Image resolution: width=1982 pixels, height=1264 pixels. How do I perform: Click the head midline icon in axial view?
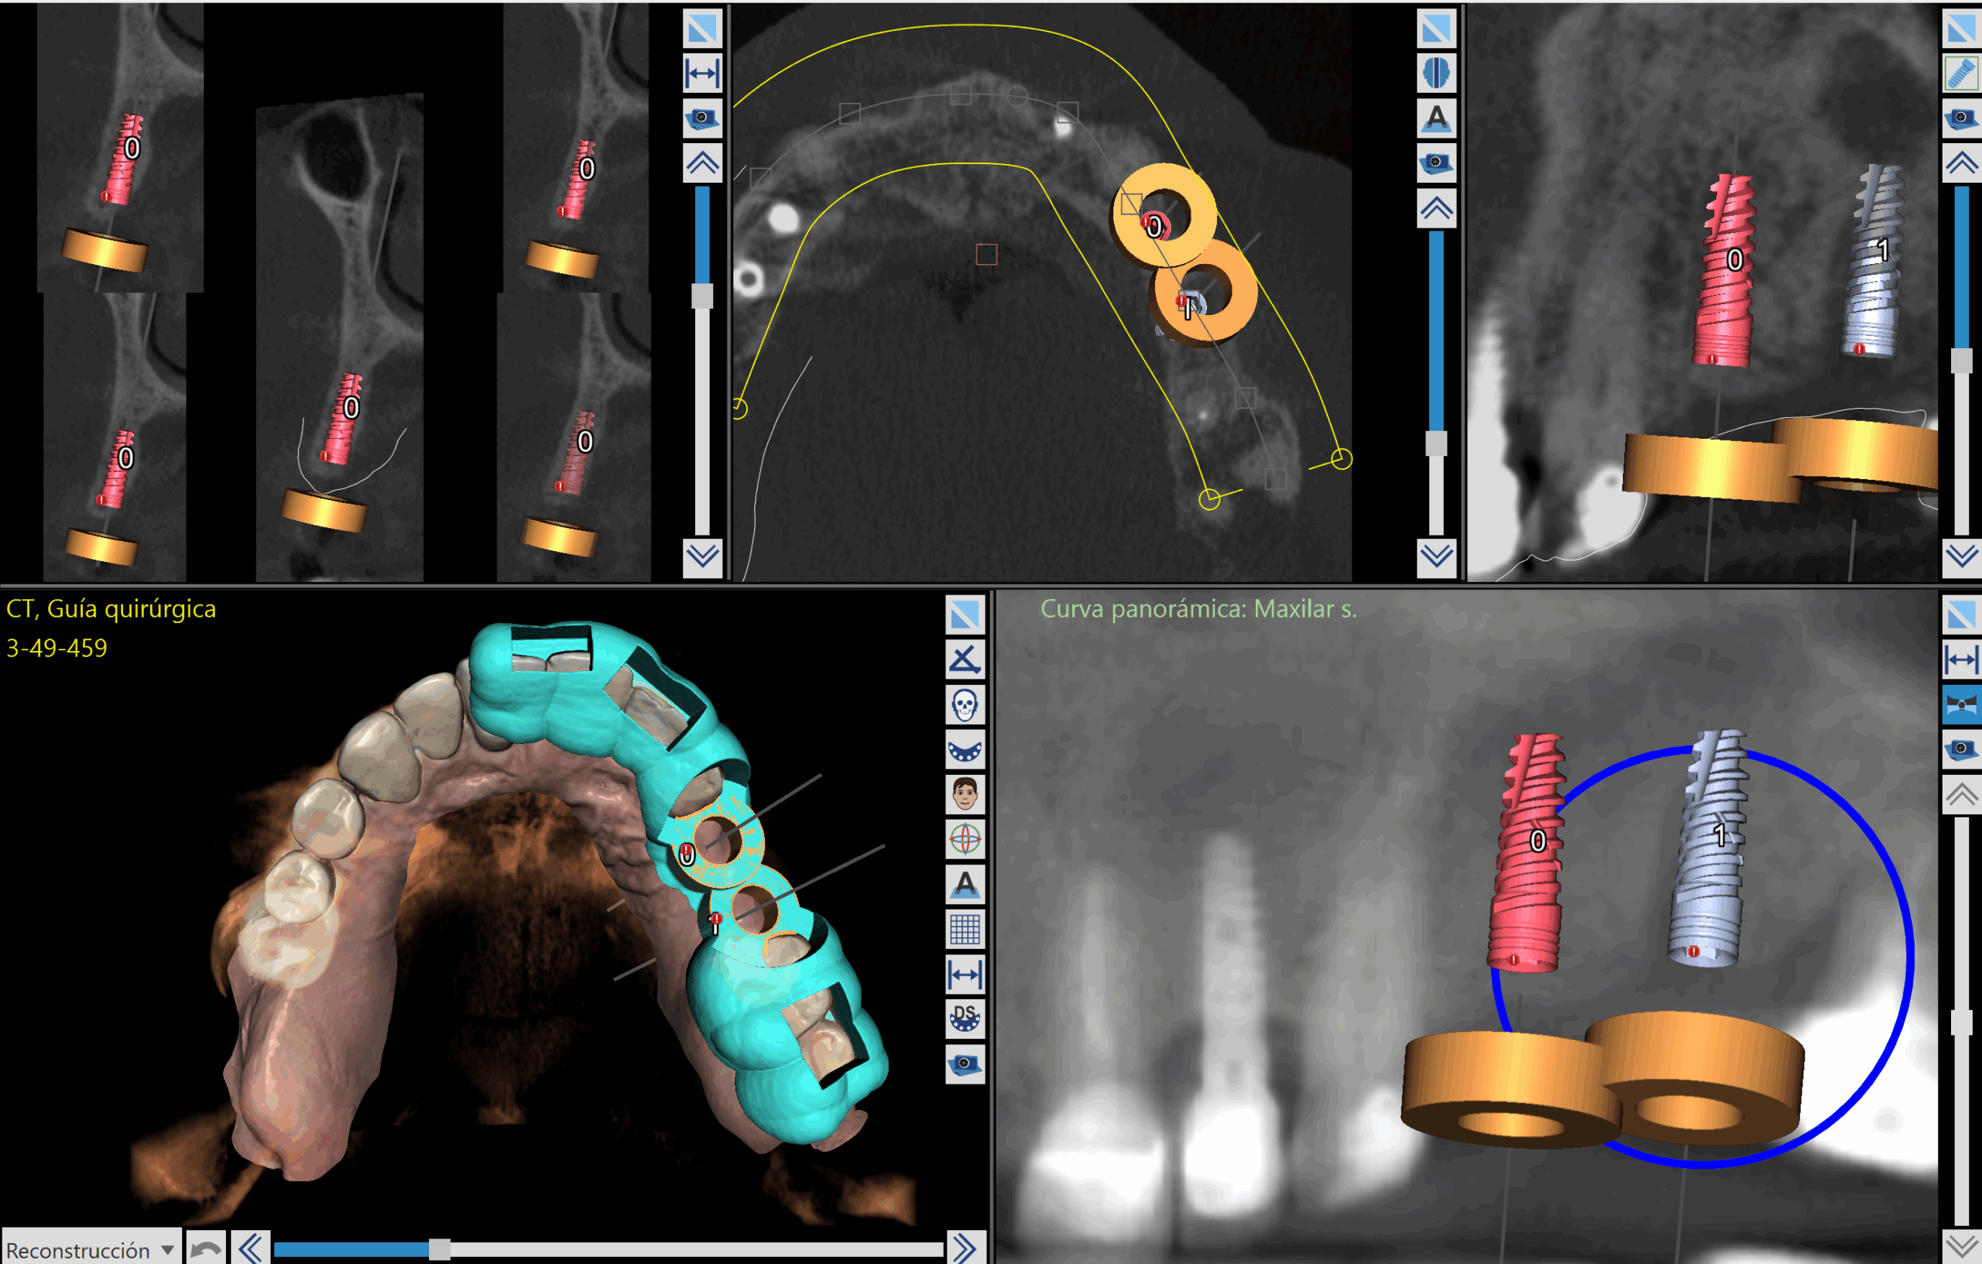pyautogui.click(x=1436, y=74)
